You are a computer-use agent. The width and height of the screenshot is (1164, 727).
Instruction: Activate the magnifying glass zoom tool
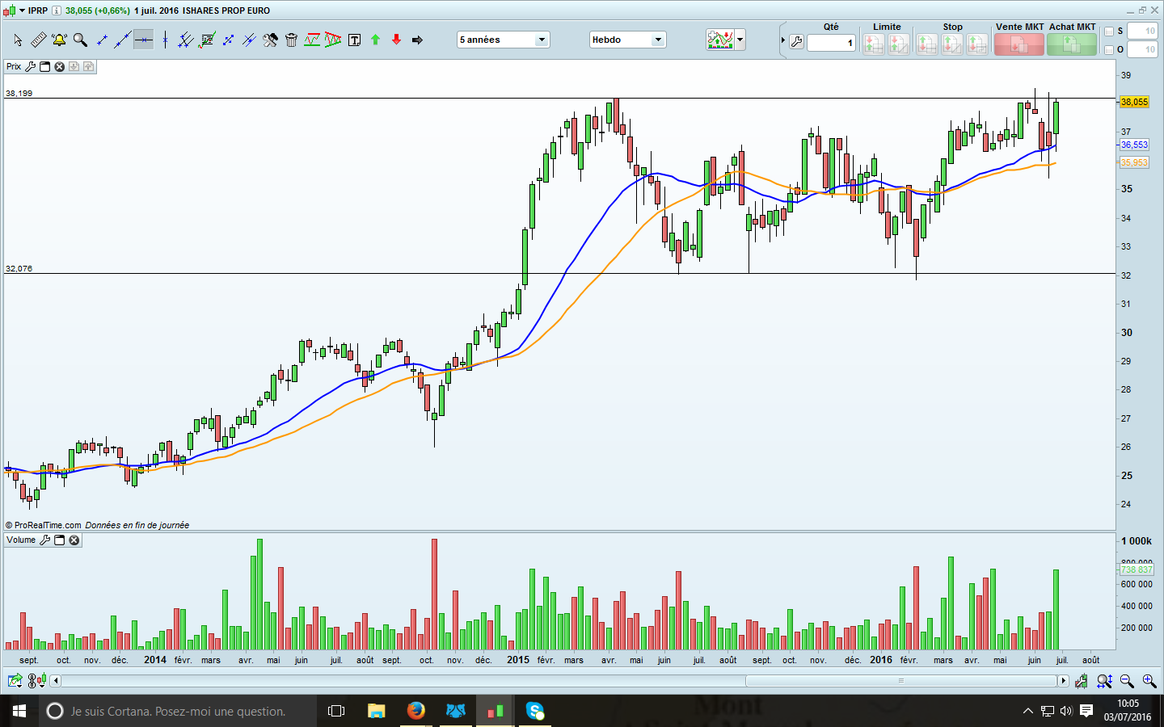click(x=80, y=40)
